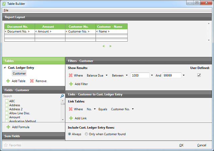This screenshot has width=214, height=151.
Task: Click the Tables panel header
Action: pyautogui.click(x=34, y=61)
